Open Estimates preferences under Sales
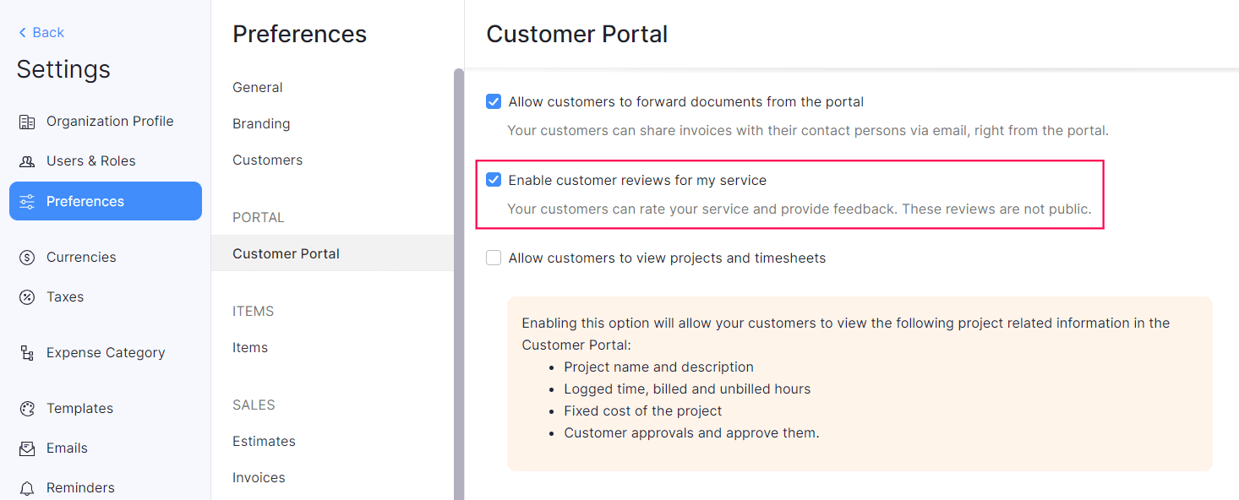1239x500 pixels. (x=264, y=442)
